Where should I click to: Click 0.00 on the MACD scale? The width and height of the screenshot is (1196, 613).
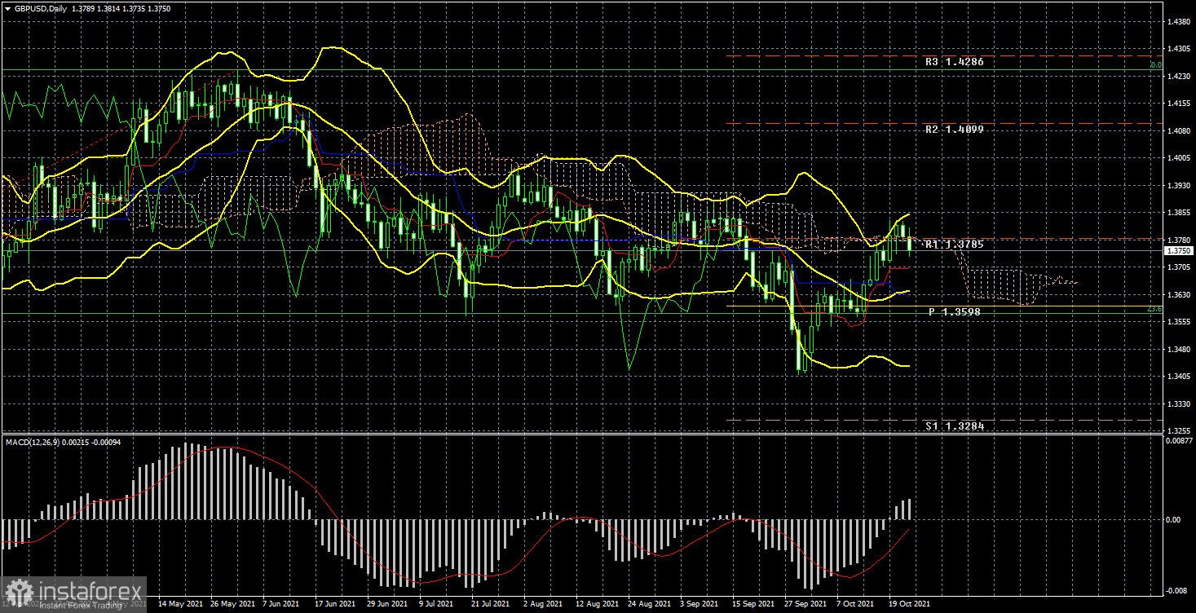coord(1174,519)
